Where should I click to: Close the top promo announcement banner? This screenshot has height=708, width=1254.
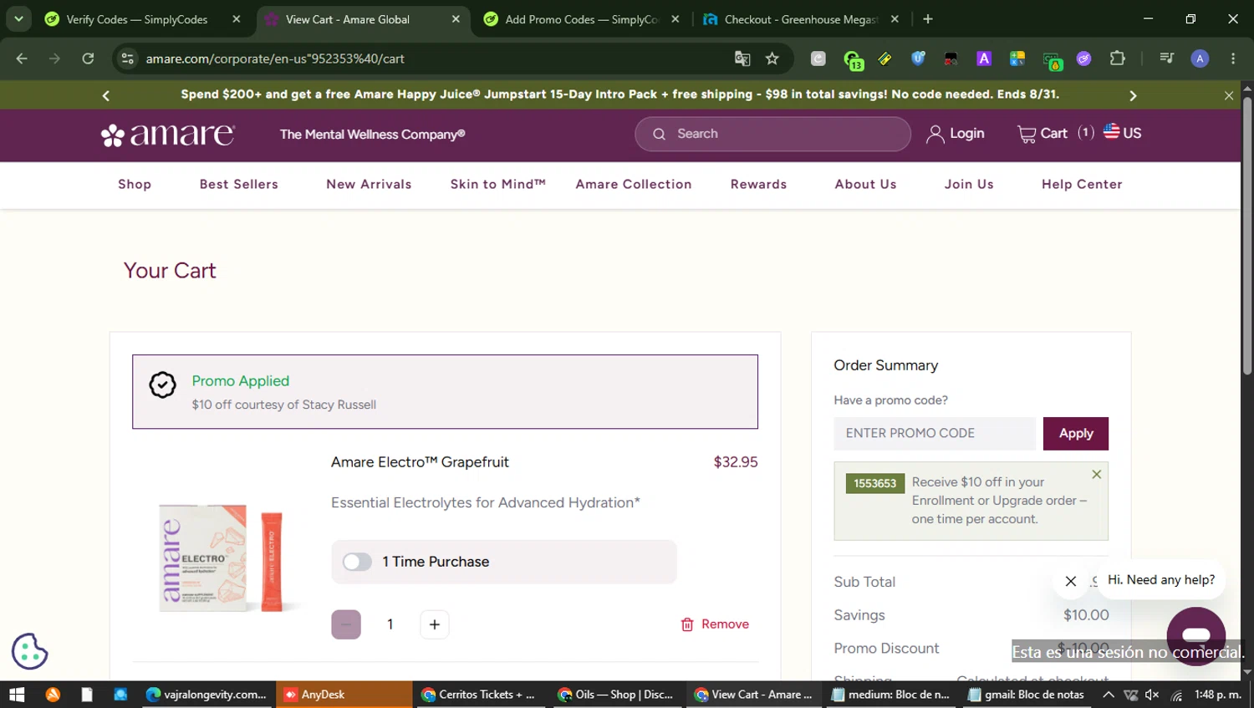point(1229,95)
